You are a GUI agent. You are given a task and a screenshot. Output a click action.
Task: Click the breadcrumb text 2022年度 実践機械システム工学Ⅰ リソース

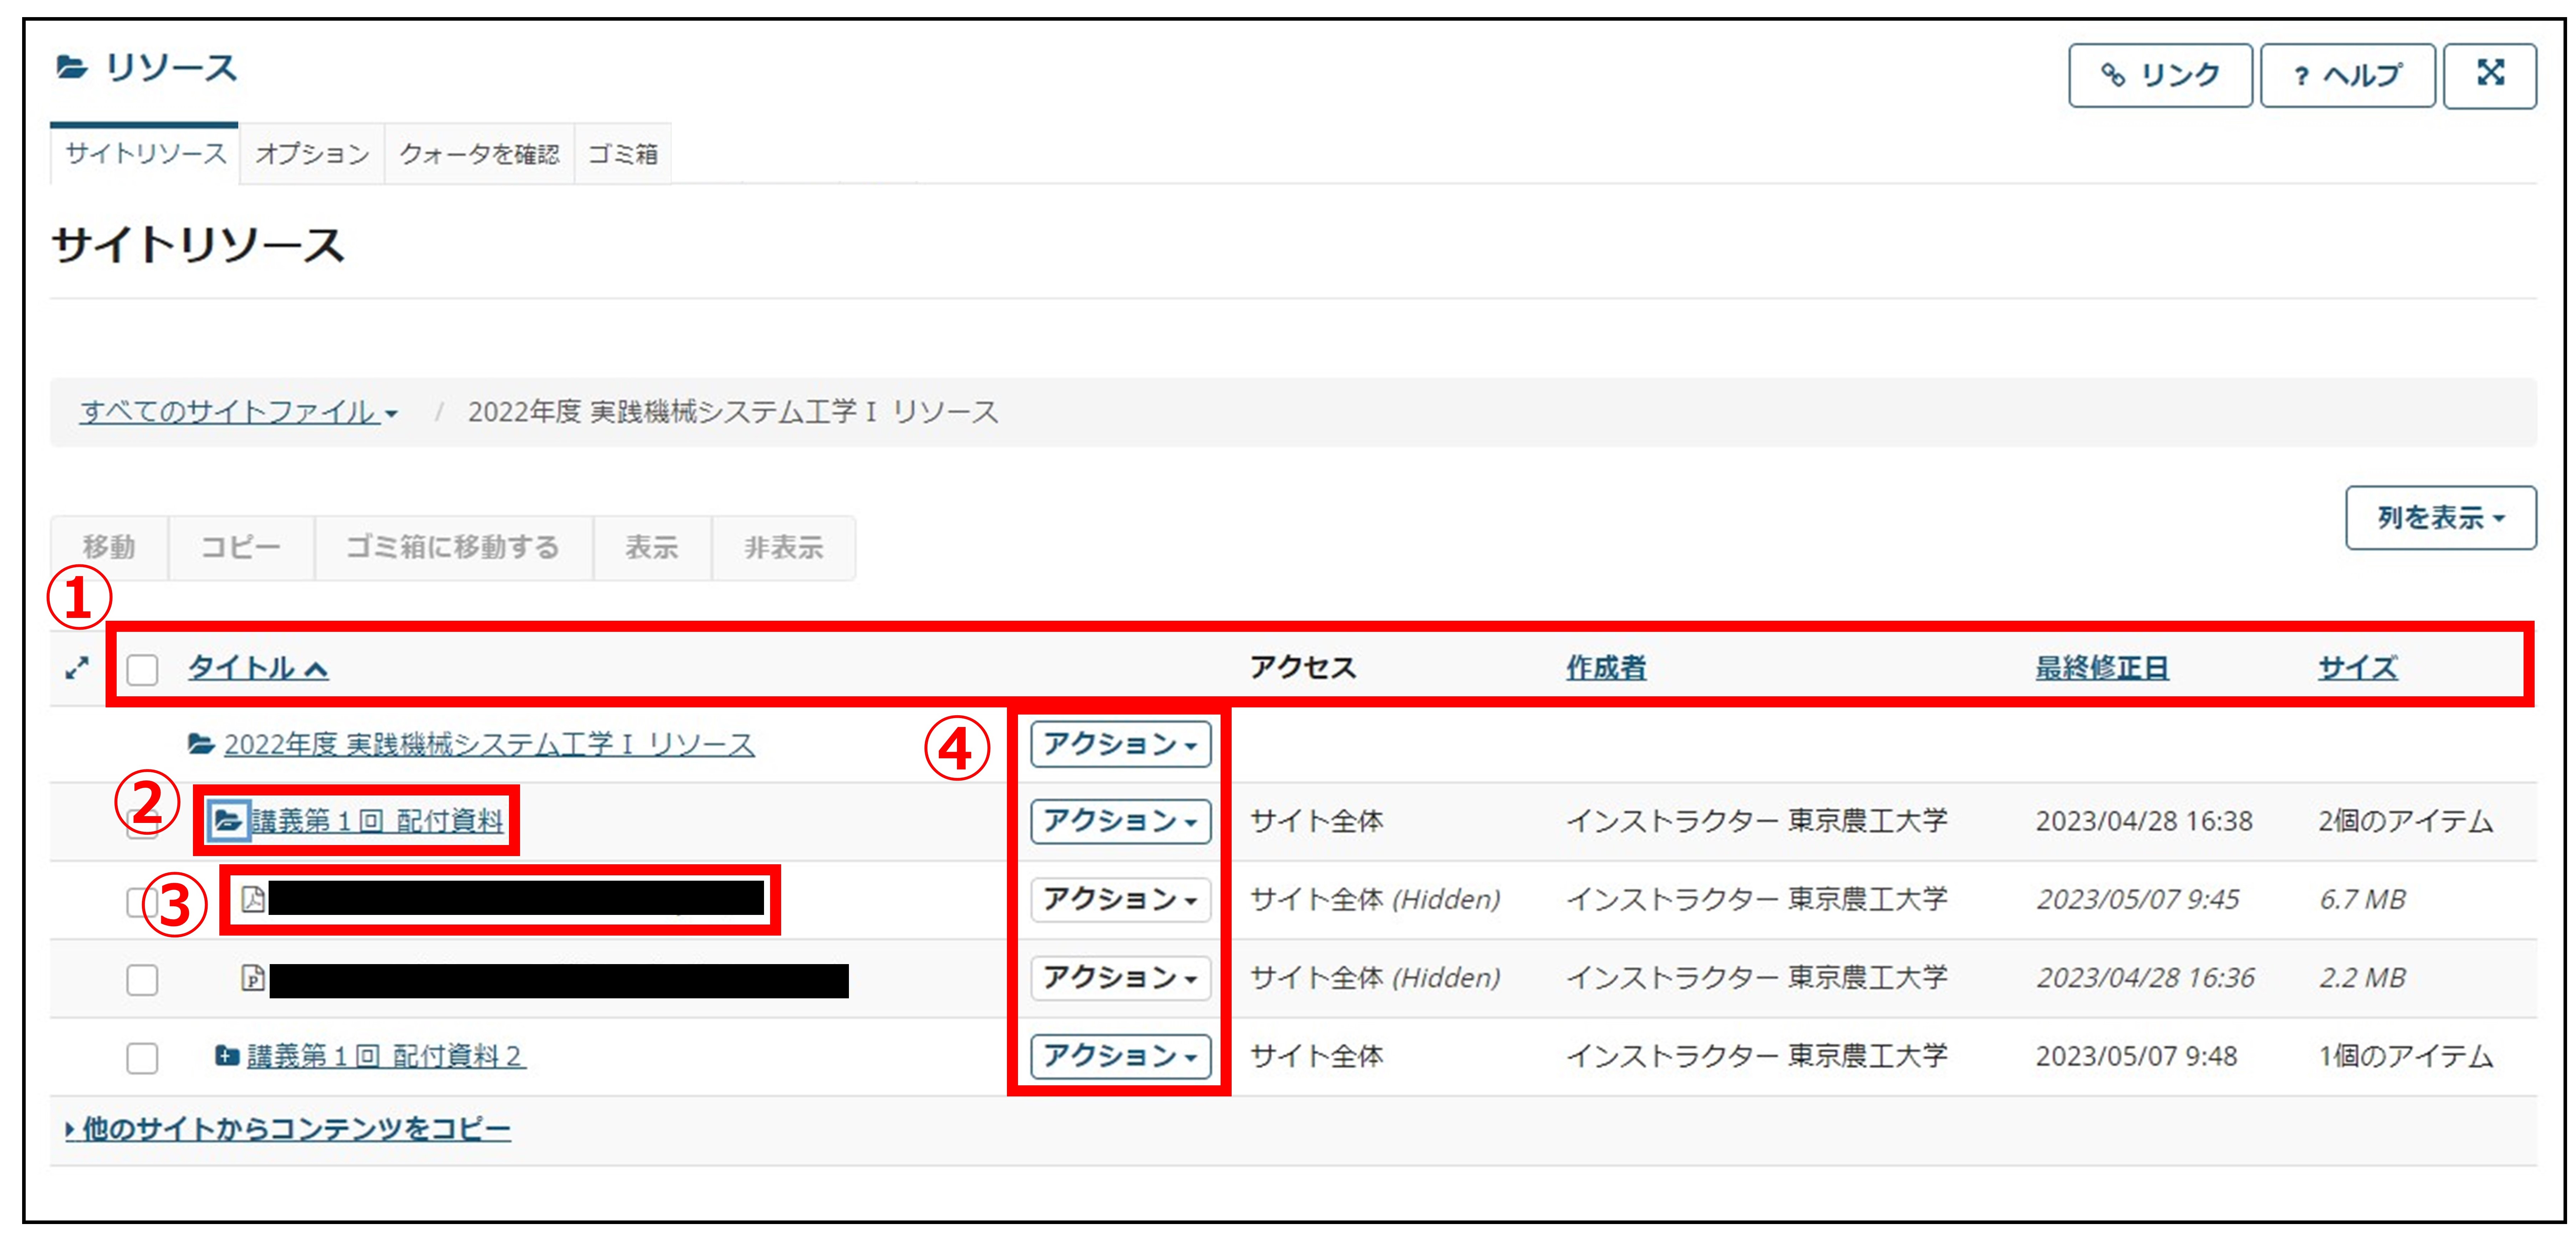click(733, 412)
